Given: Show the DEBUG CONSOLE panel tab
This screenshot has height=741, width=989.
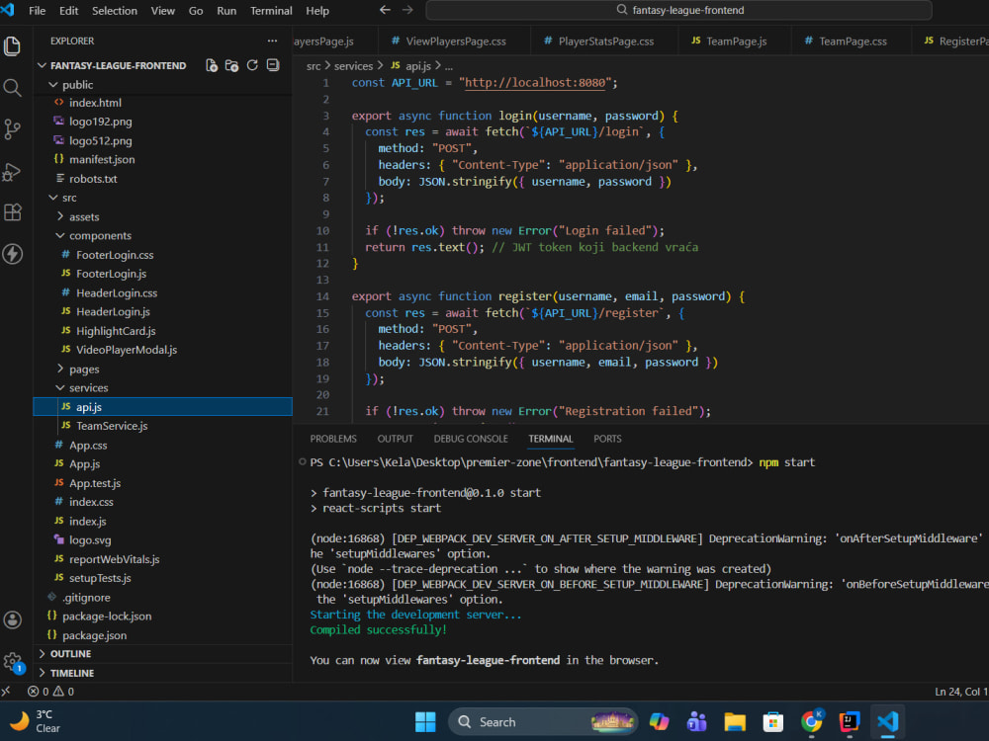Looking at the screenshot, I should tap(471, 439).
